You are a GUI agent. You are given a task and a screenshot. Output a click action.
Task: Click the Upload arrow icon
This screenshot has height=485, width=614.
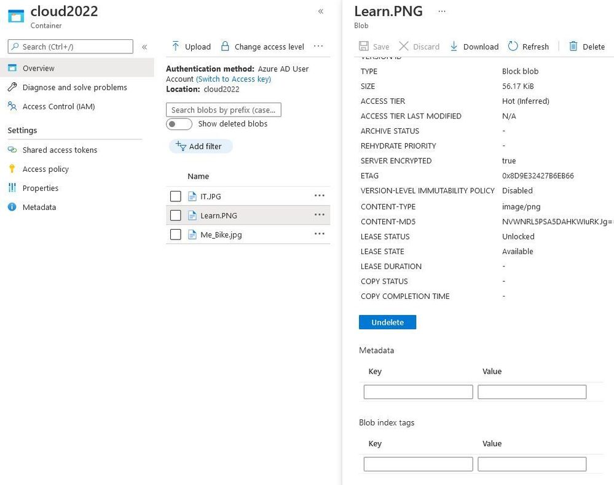point(175,46)
